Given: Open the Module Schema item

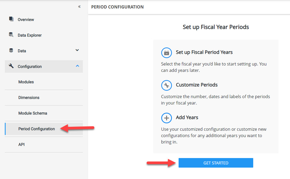Looking at the screenshot, I should pyautogui.click(x=33, y=113).
